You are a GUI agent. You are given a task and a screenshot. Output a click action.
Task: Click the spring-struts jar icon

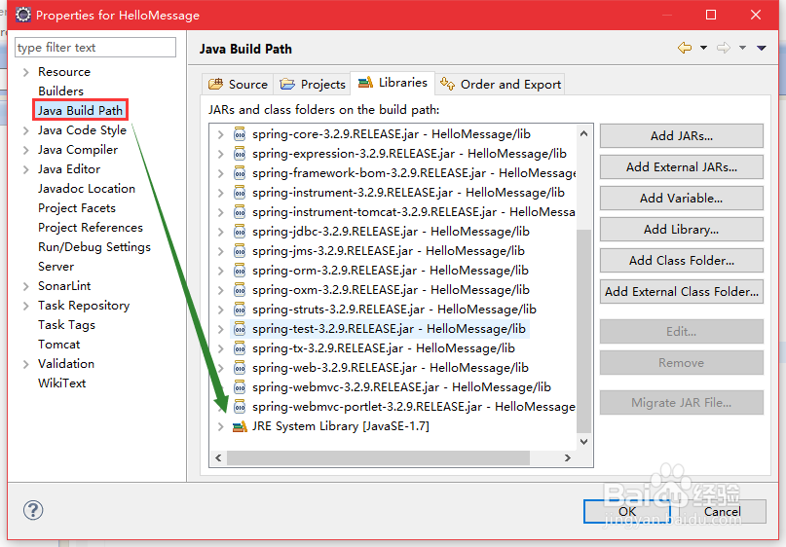pyautogui.click(x=240, y=310)
